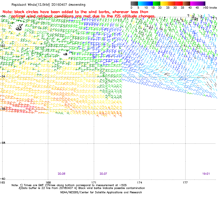Click the green 15-20 knots color band
The image size is (218, 197).
click(157, 4)
